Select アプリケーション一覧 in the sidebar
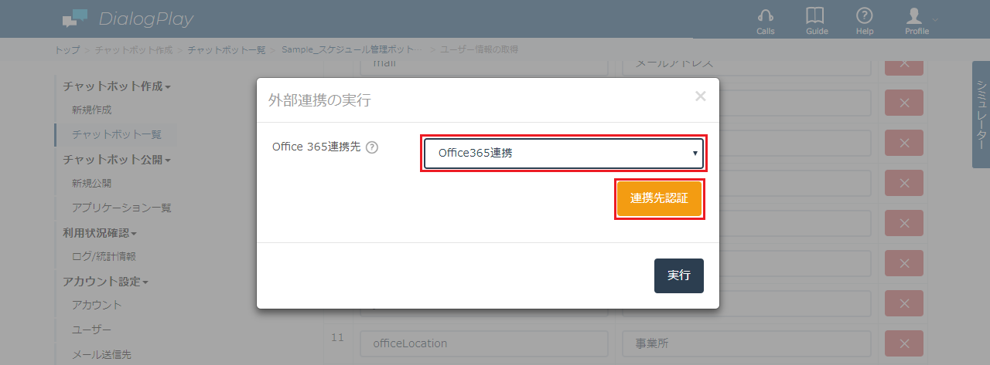The image size is (990, 365). coord(121,208)
